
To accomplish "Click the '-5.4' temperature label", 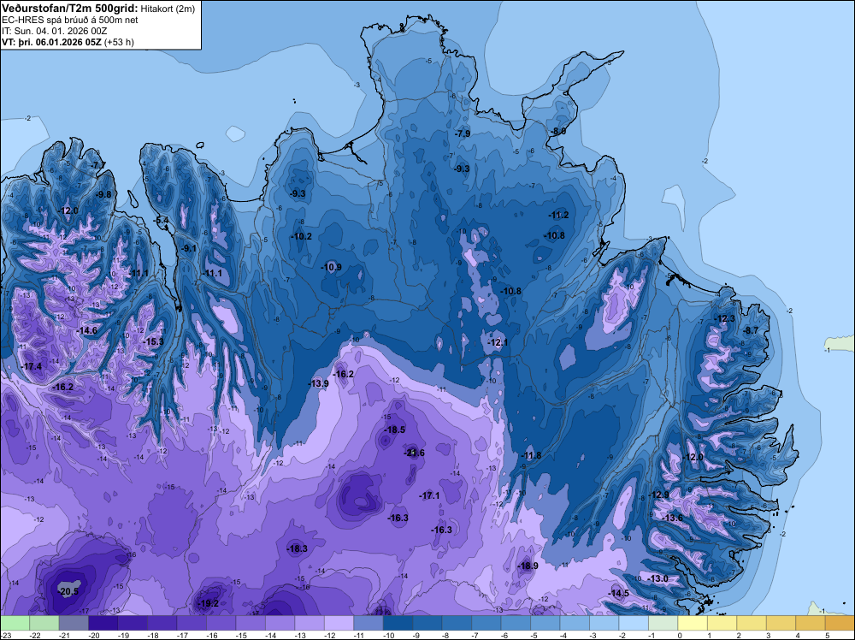I will pos(162,221).
